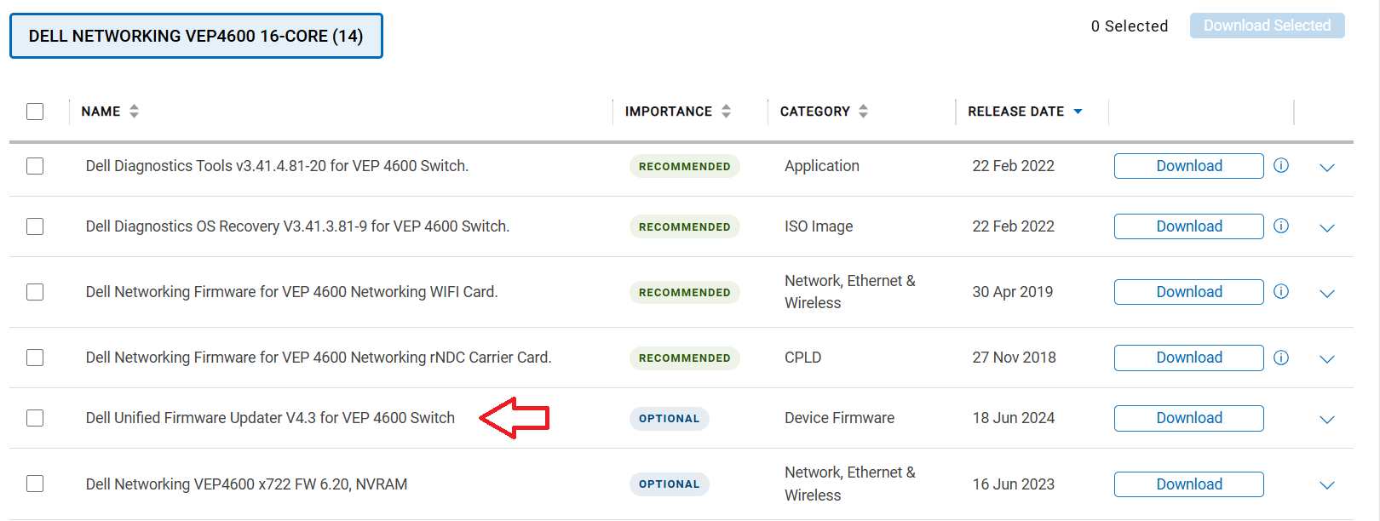Open Firmware for rNDC Carrier Card name

tap(319, 358)
